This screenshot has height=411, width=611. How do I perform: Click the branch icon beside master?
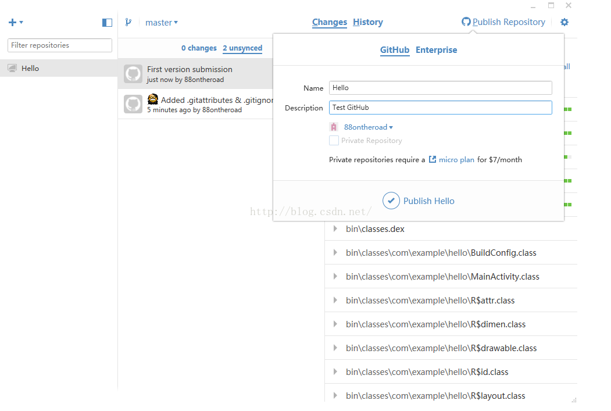click(x=128, y=22)
